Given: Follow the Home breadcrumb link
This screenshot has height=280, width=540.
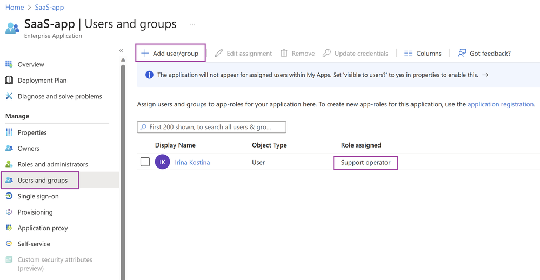Looking at the screenshot, I should click(x=15, y=7).
